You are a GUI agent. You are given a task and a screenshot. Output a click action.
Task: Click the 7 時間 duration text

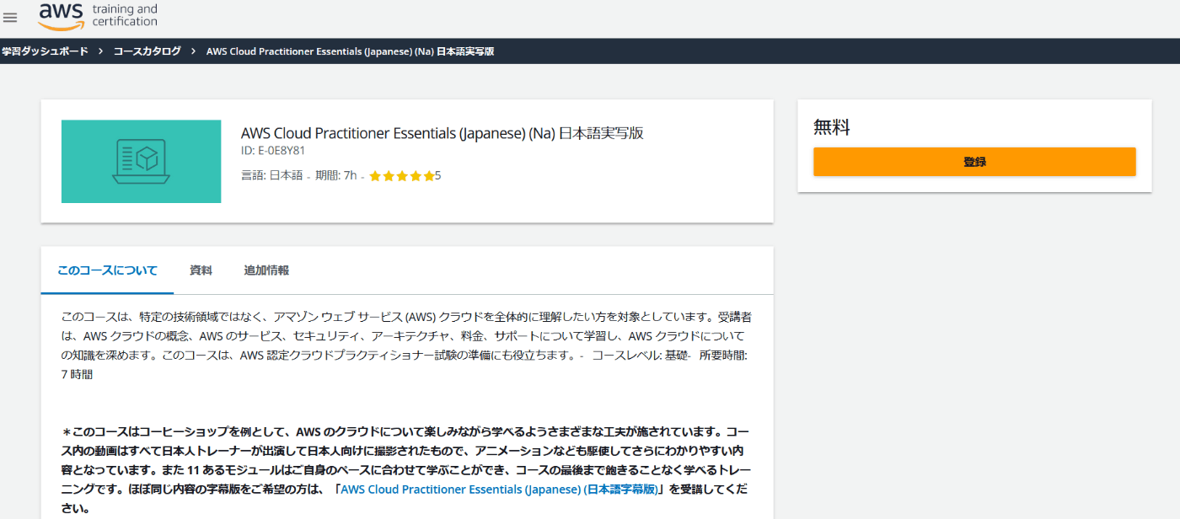(x=77, y=374)
